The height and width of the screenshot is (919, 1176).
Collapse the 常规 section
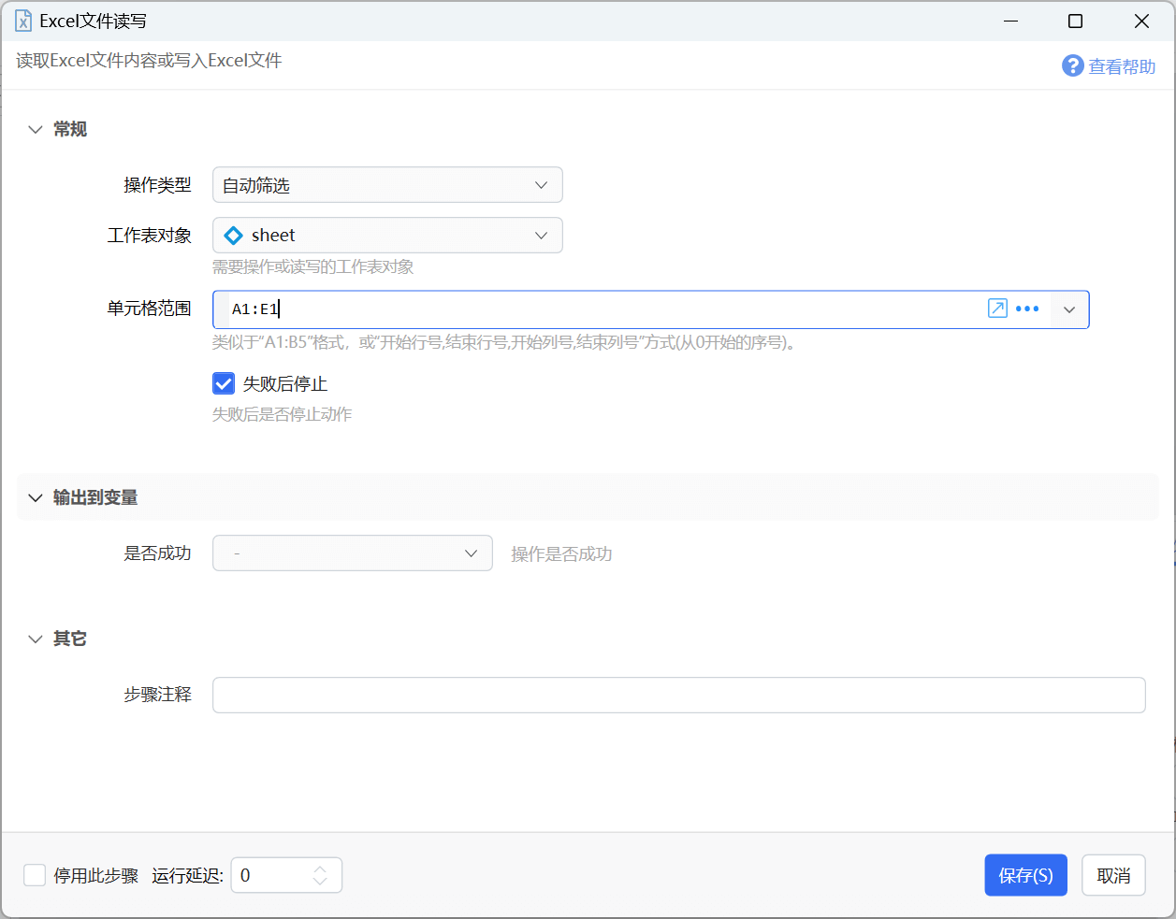point(36,130)
